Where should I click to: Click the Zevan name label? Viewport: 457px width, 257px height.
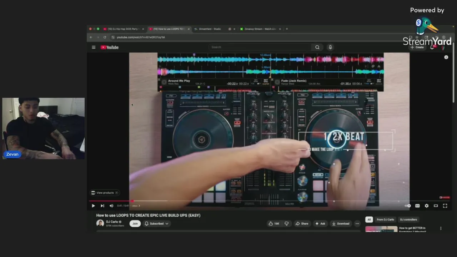point(12,154)
